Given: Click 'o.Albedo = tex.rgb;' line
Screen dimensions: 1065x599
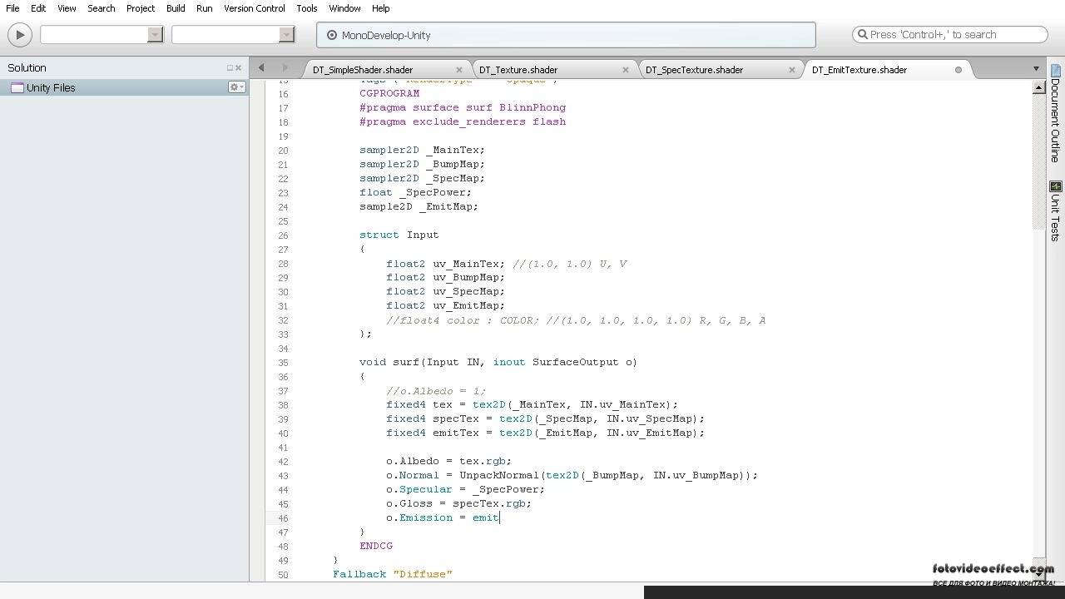Looking at the screenshot, I should tap(448, 461).
